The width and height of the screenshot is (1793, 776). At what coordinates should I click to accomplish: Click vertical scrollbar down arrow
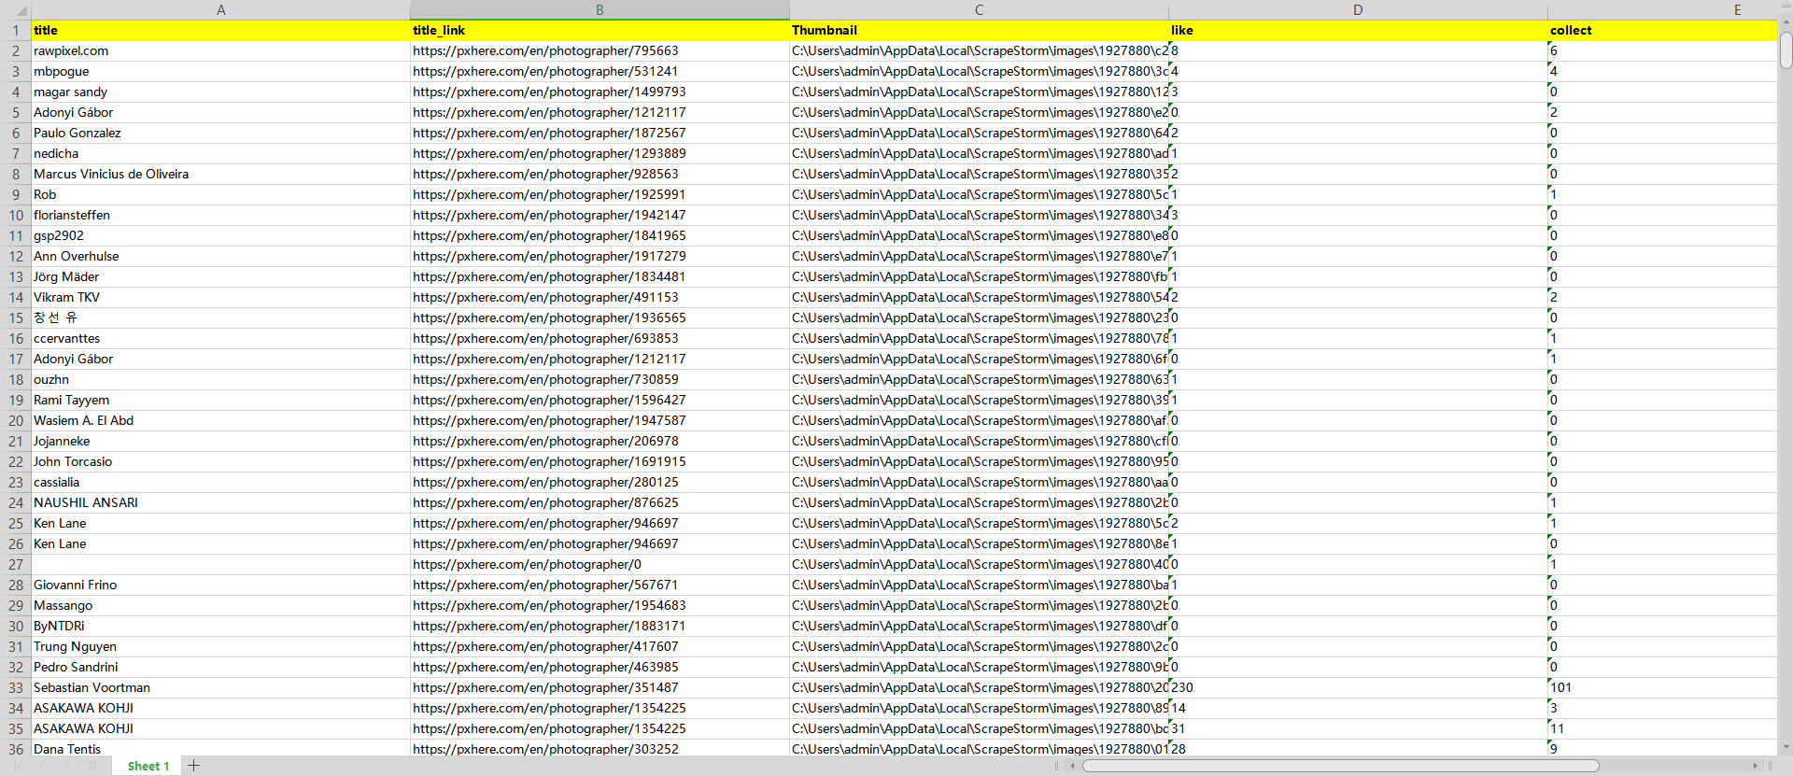click(1786, 747)
